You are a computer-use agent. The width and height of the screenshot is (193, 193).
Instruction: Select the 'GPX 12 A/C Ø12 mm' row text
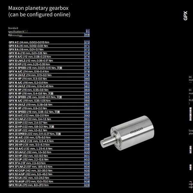(x=30, y=57)
